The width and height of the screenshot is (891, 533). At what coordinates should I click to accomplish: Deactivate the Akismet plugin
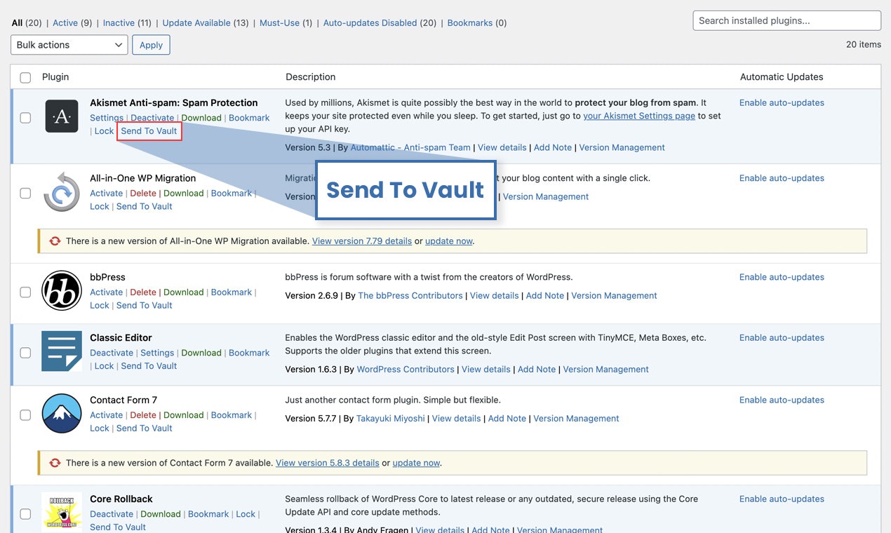152,118
